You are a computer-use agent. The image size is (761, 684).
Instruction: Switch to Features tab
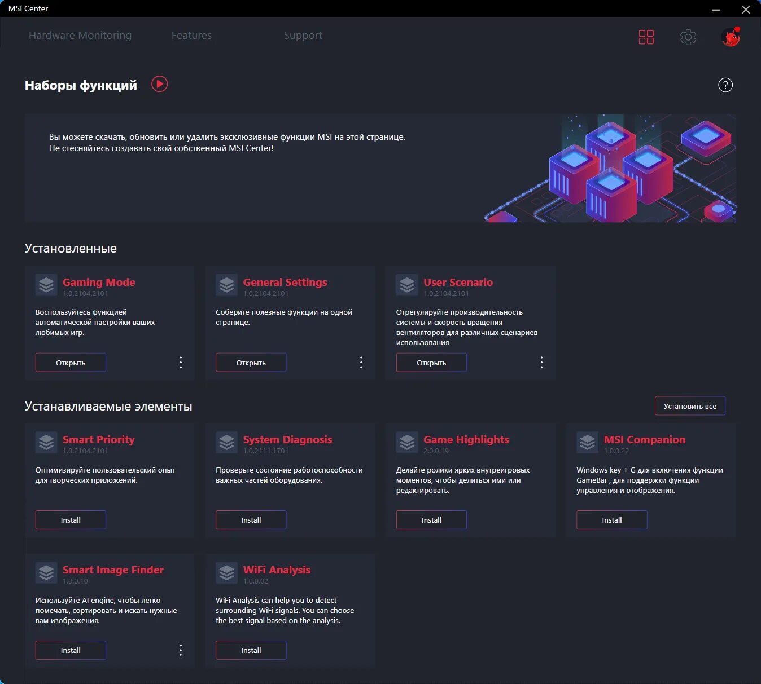[x=192, y=36]
